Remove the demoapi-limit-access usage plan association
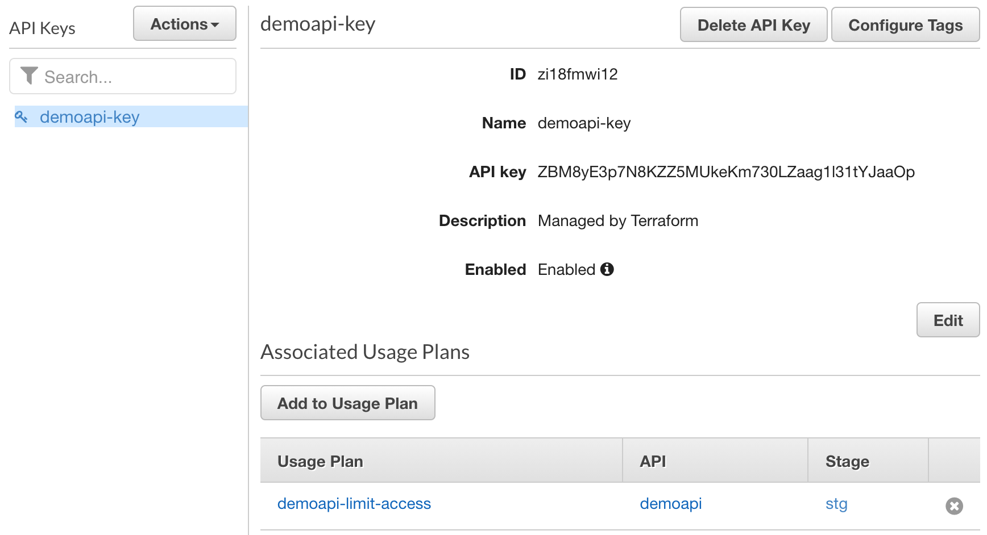The image size is (987, 535). pyautogui.click(x=954, y=505)
